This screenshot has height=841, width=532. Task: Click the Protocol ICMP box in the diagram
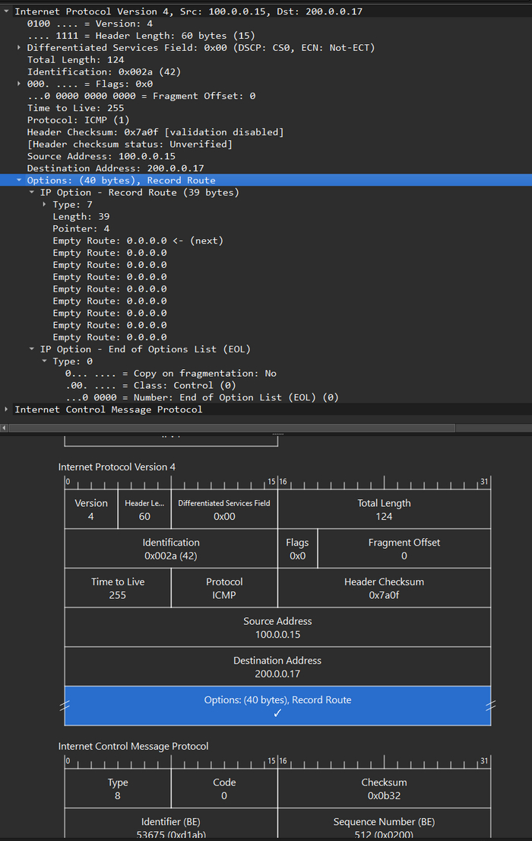tap(224, 588)
